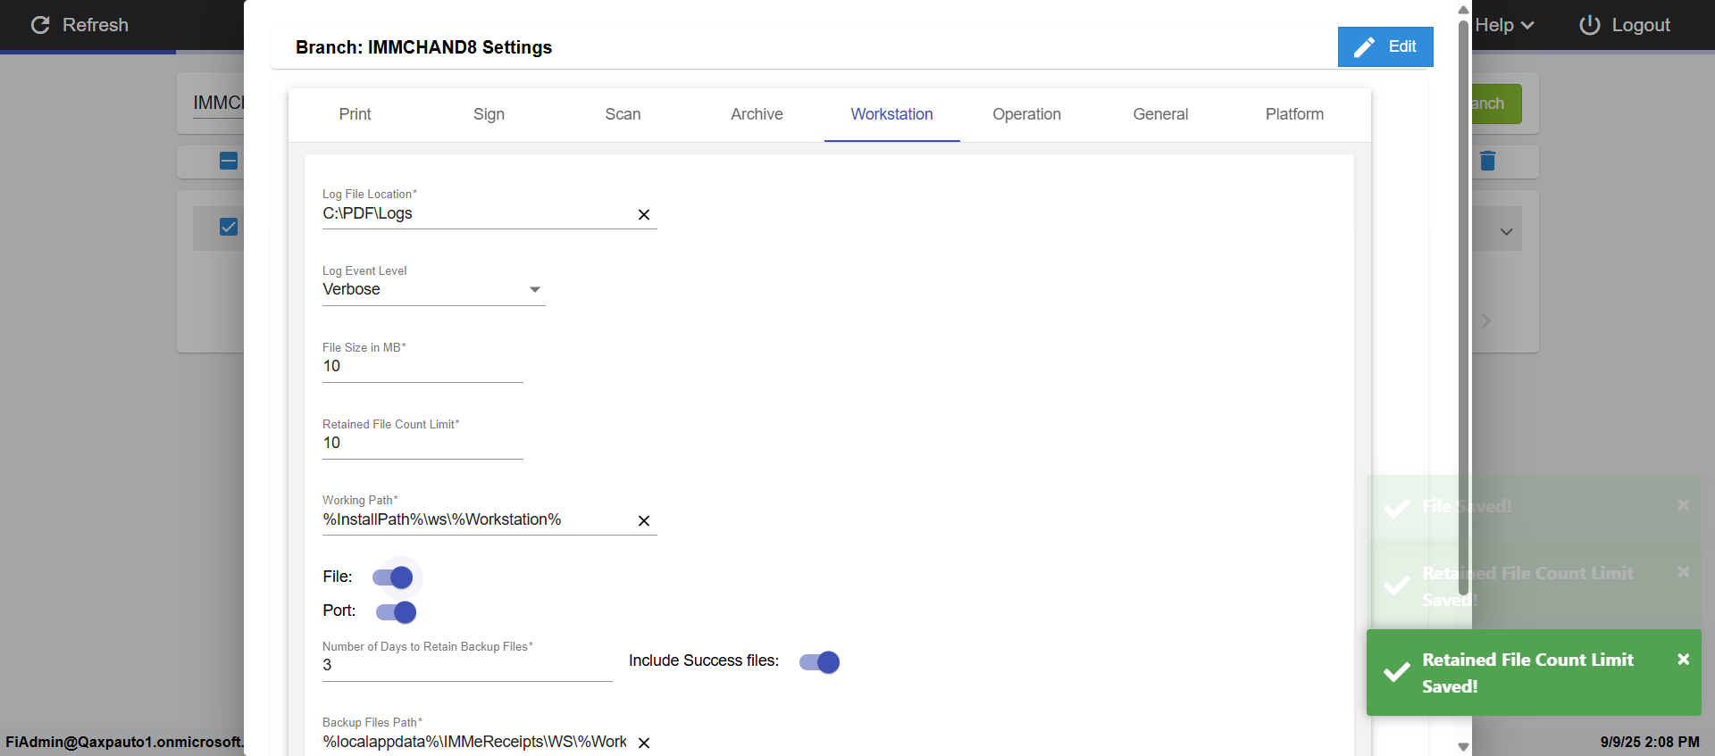Open the Platform tab
The image size is (1715, 756).
tap(1294, 114)
